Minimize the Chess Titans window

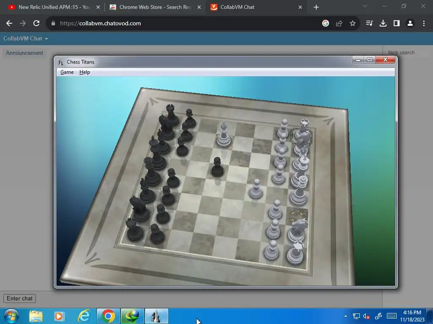[x=358, y=60]
